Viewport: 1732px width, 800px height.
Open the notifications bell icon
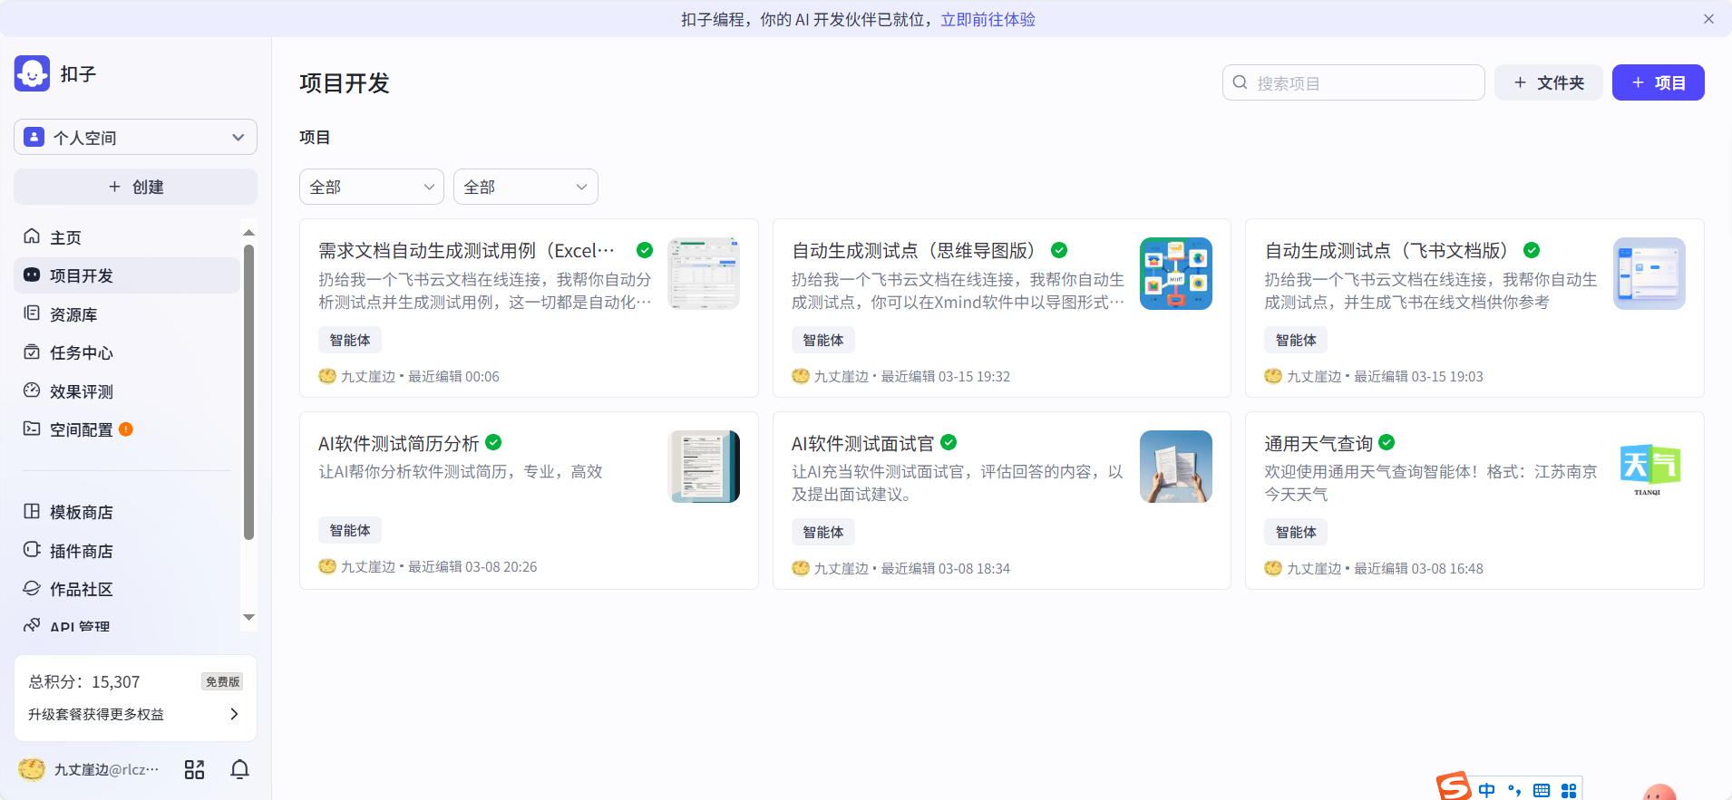(239, 769)
